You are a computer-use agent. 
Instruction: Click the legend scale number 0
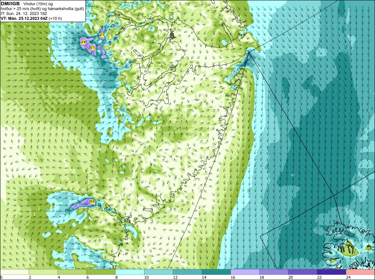[x=1, y=277]
